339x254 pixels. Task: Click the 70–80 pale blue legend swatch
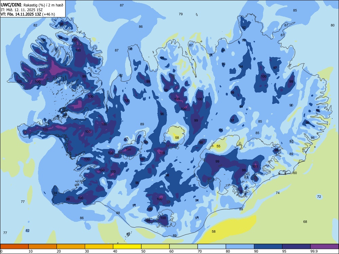[212, 247]
